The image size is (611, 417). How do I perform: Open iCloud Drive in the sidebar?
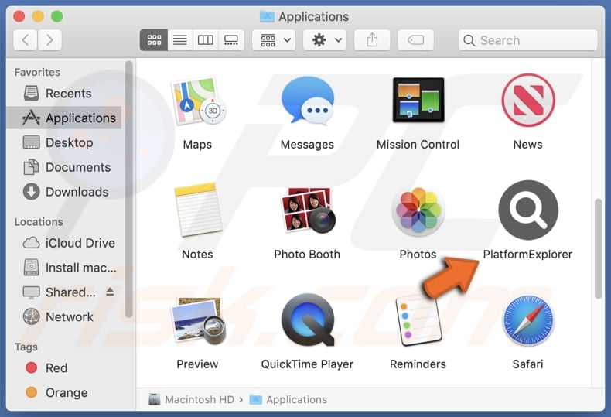64,243
